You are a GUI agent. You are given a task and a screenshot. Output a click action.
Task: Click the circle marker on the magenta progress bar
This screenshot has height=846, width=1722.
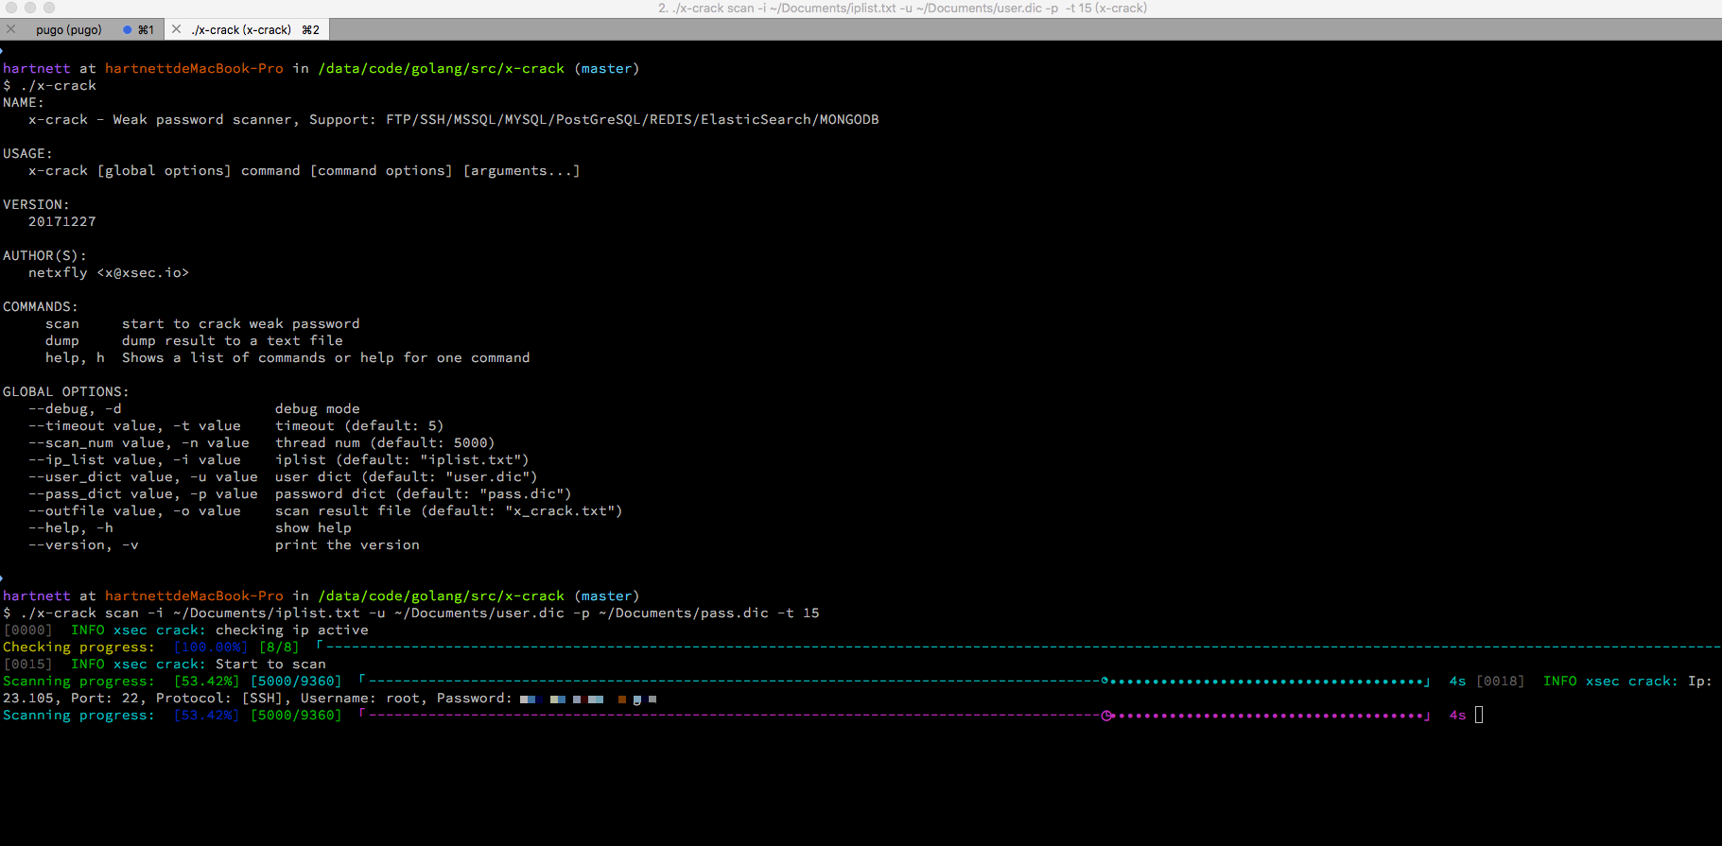(x=1106, y=716)
